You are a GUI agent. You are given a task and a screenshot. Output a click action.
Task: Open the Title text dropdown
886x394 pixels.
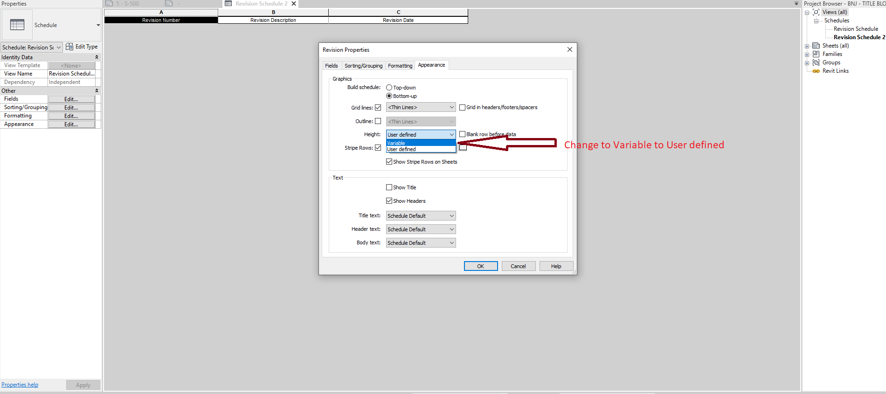(x=421, y=216)
